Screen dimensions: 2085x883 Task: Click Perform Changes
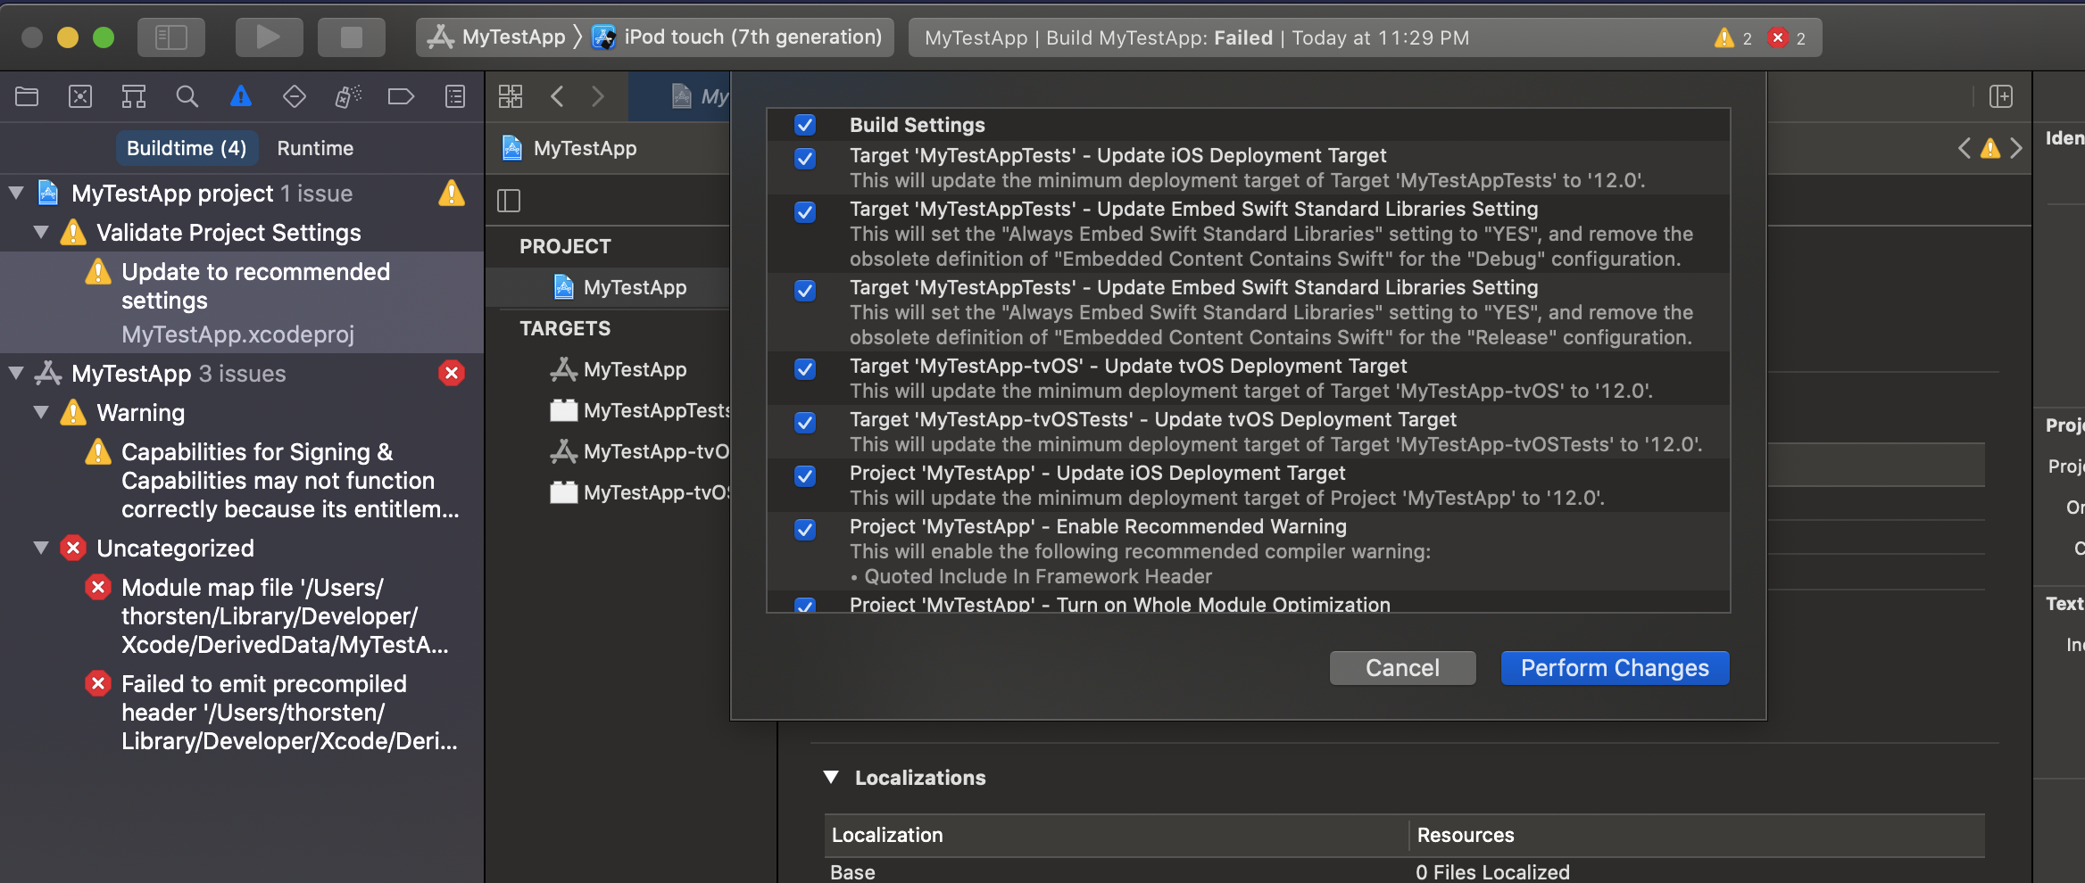(1614, 667)
